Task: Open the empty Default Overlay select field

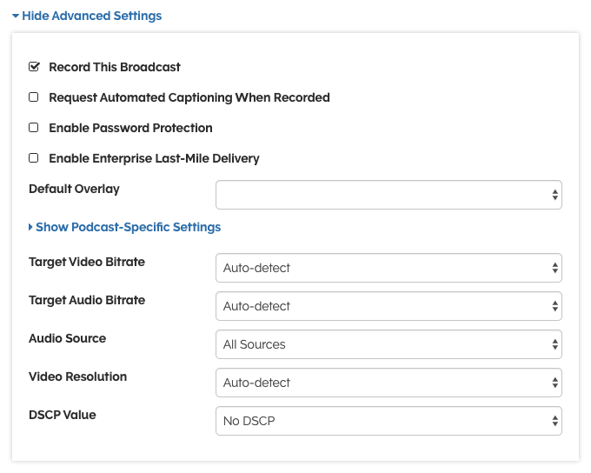Action: [x=382, y=196]
